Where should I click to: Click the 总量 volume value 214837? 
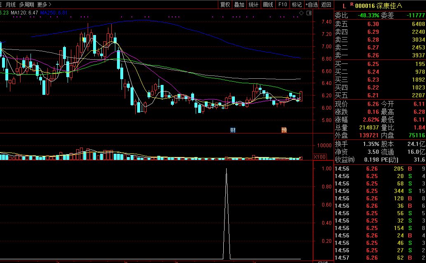click(369, 127)
